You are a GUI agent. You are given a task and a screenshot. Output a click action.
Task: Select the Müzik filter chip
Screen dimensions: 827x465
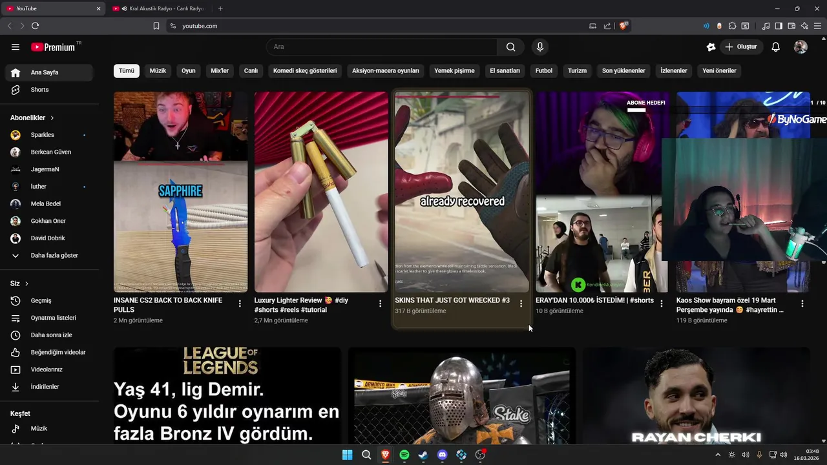pyautogui.click(x=158, y=70)
